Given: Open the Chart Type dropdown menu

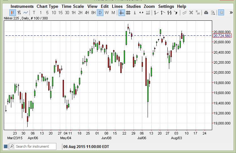Looking at the screenshot, I should click(x=47, y=6).
